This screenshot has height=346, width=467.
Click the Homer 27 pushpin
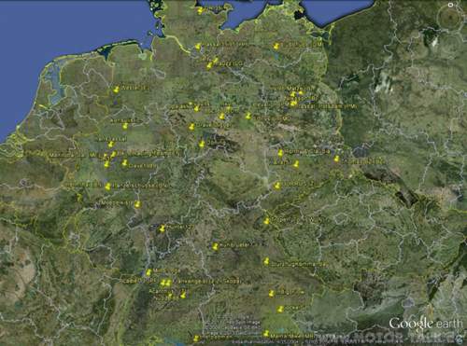click(162, 228)
